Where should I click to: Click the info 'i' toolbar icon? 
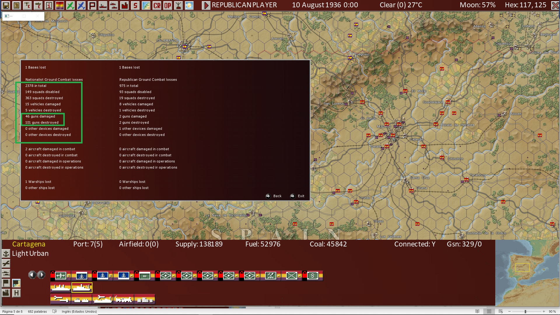[x=49, y=5]
